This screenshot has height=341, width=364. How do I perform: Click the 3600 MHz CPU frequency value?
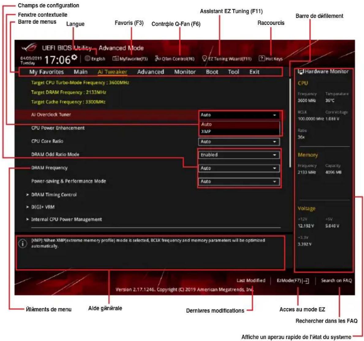point(307,101)
